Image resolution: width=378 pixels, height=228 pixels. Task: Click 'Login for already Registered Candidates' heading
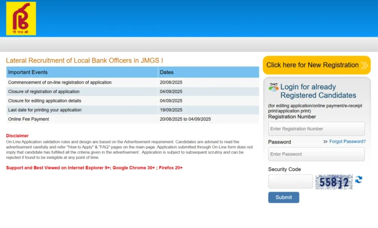click(318, 91)
